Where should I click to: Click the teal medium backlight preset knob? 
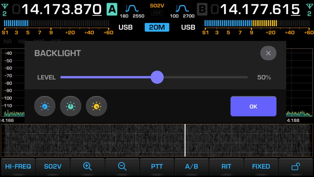click(71, 107)
